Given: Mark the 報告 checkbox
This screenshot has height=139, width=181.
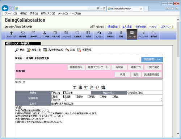Looking at the screenshot, I should 101,97.
